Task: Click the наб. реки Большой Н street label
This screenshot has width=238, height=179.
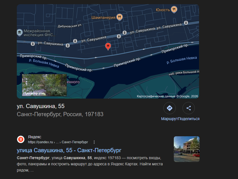Action: click(x=184, y=73)
